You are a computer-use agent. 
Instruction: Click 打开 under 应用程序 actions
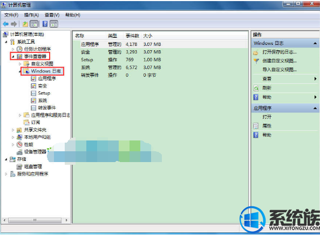click(x=267, y=117)
